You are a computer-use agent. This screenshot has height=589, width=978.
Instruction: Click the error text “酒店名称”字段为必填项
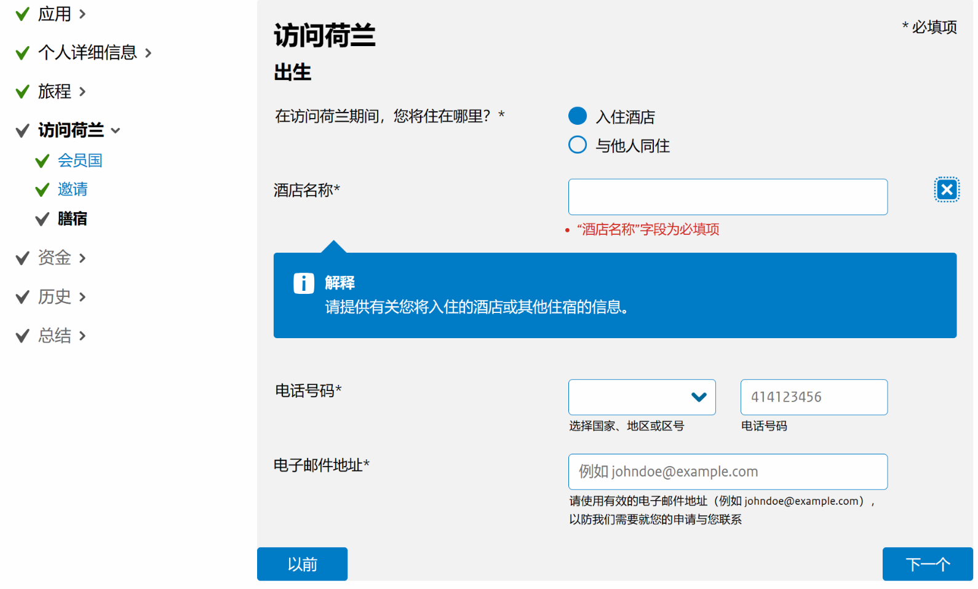648,230
